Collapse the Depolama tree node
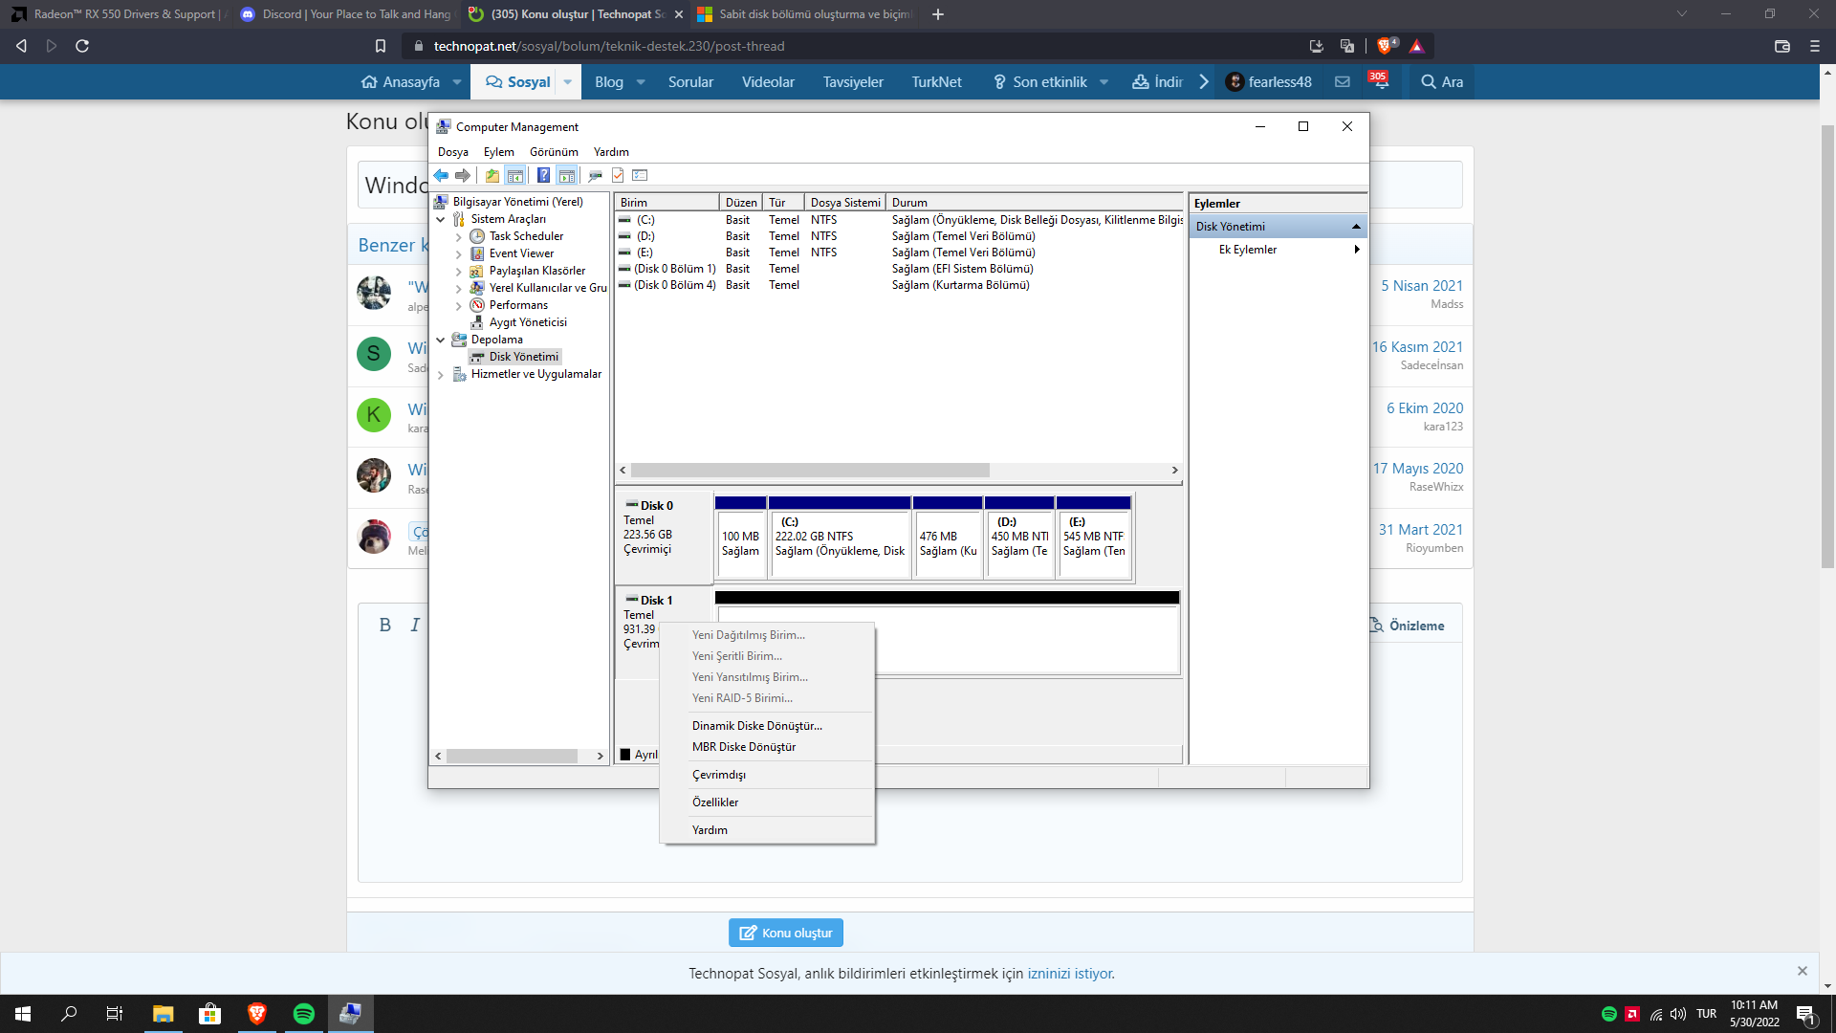This screenshot has width=1836, height=1033. point(441,340)
